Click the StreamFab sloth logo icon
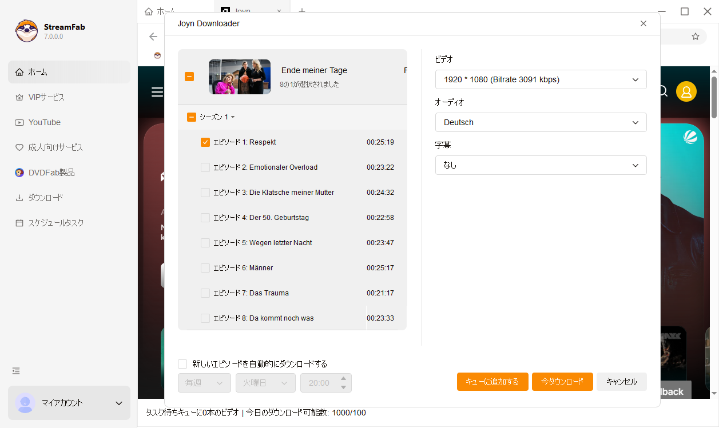 tap(26, 31)
